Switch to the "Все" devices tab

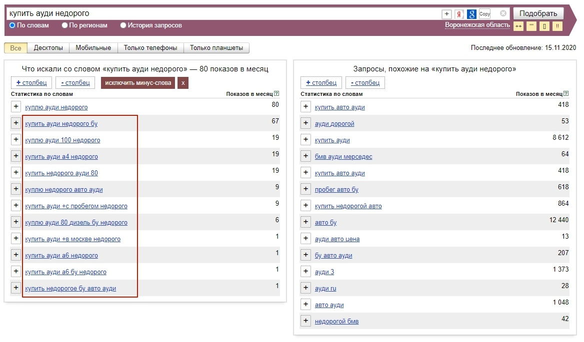coord(15,48)
